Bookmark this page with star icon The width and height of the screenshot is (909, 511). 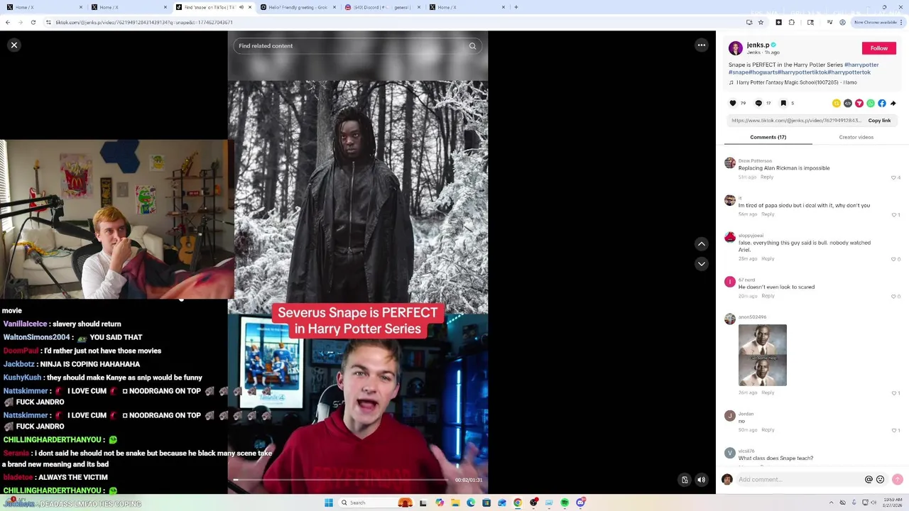pyautogui.click(x=761, y=23)
